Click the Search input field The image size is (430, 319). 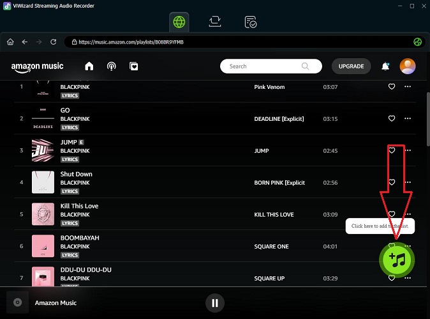pos(271,66)
